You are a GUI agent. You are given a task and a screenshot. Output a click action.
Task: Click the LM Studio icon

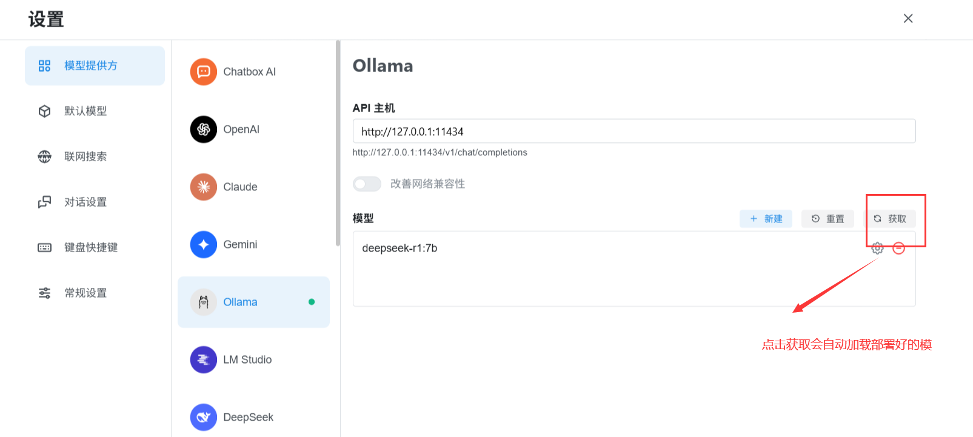click(204, 359)
